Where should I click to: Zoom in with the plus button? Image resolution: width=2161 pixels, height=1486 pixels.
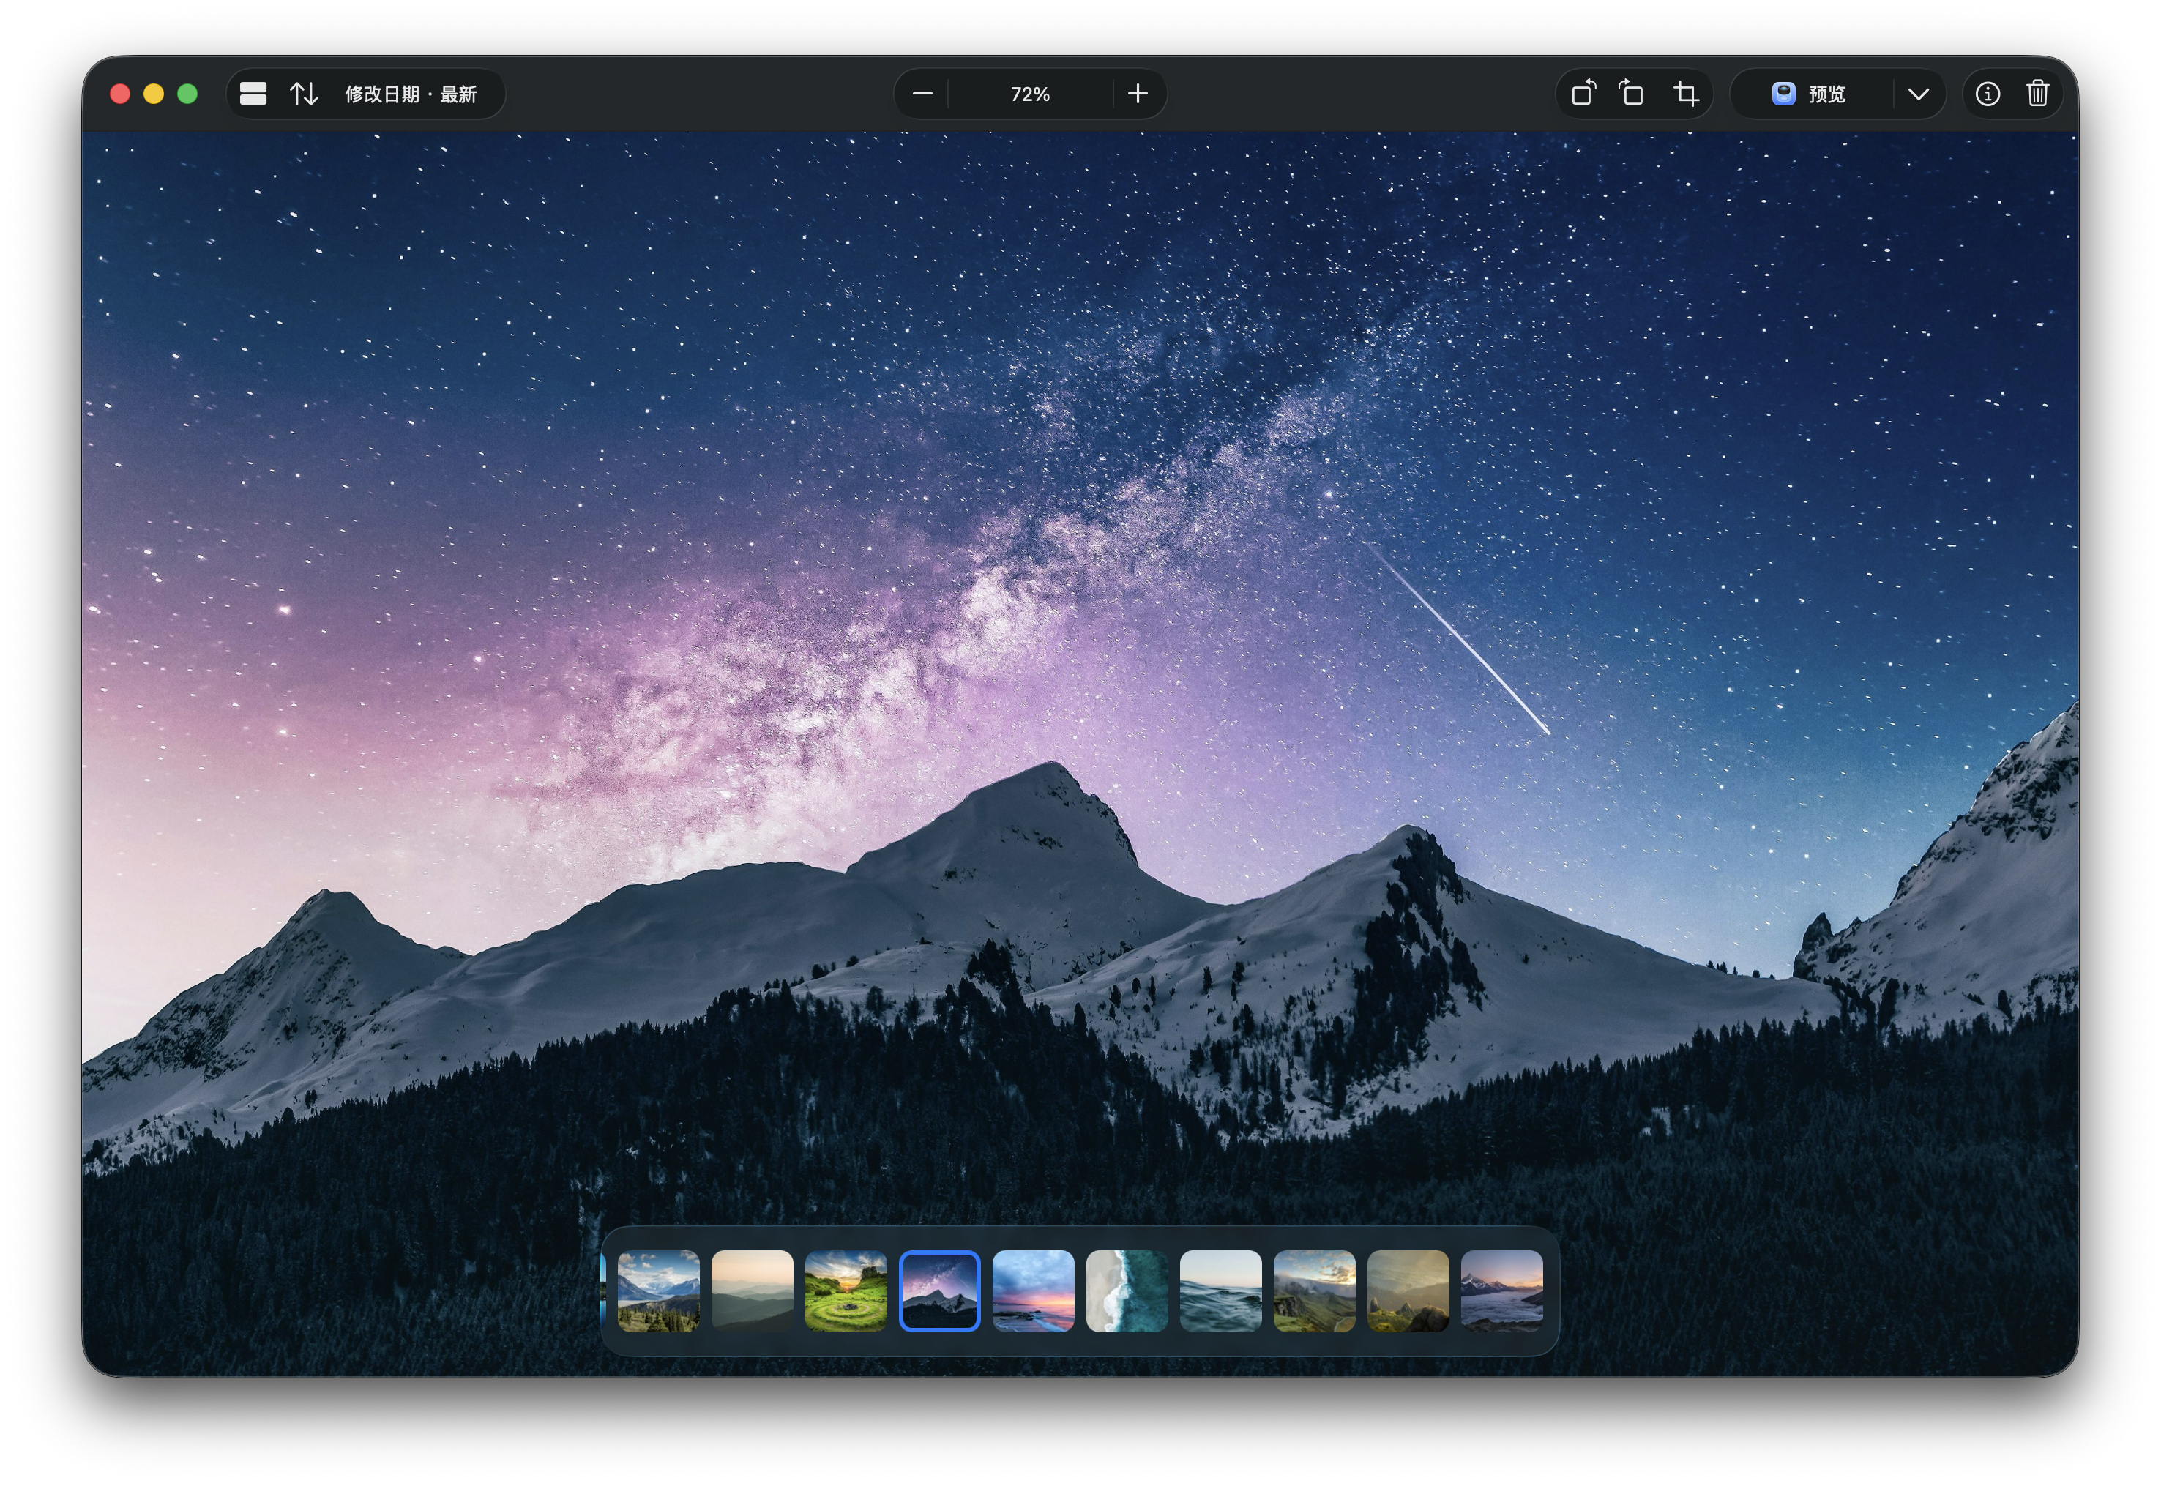tap(1137, 94)
